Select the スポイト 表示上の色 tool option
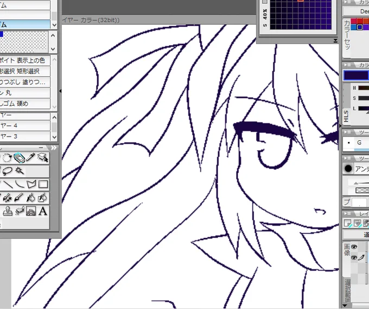The height and width of the screenshot is (309, 369). click(25, 60)
